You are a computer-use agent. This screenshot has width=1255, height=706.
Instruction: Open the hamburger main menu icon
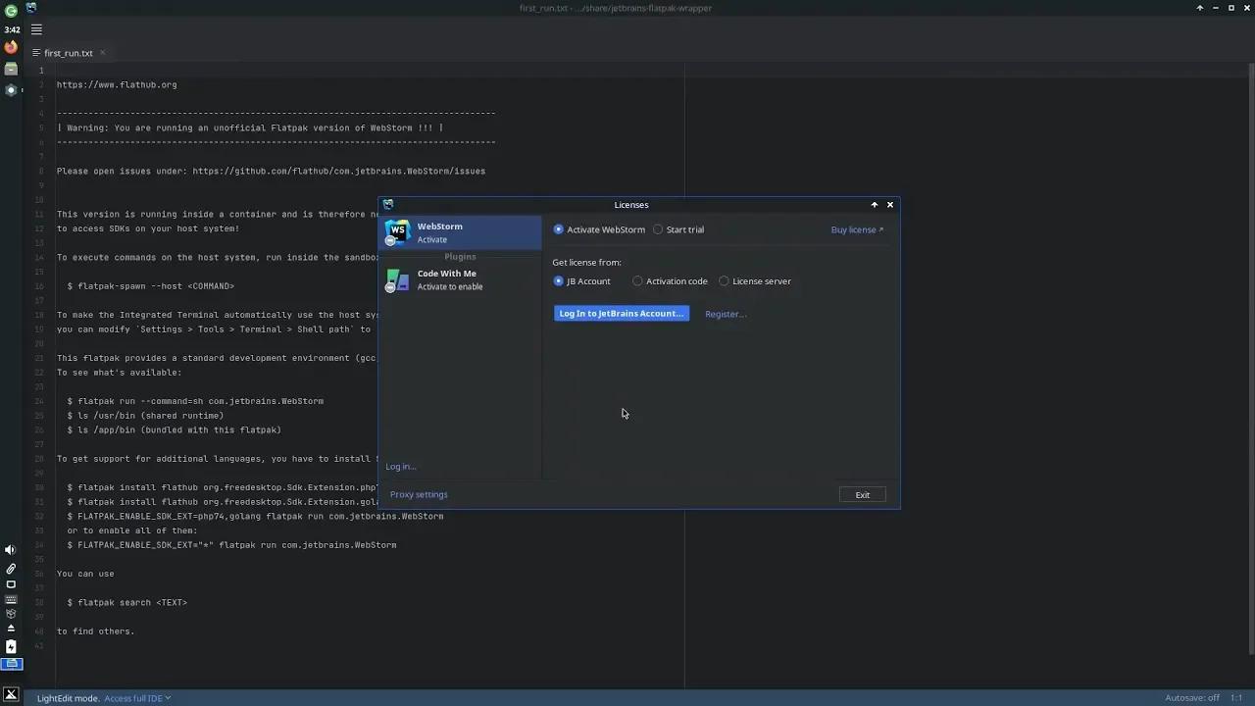coord(36,28)
